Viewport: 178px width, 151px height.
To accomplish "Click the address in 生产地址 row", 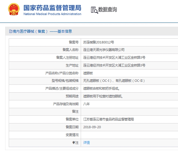I will point(114,65).
